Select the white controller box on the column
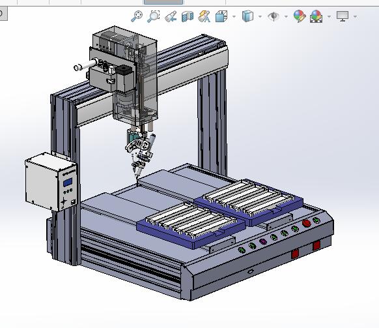The height and width of the screenshot is (328, 379). coord(51,181)
